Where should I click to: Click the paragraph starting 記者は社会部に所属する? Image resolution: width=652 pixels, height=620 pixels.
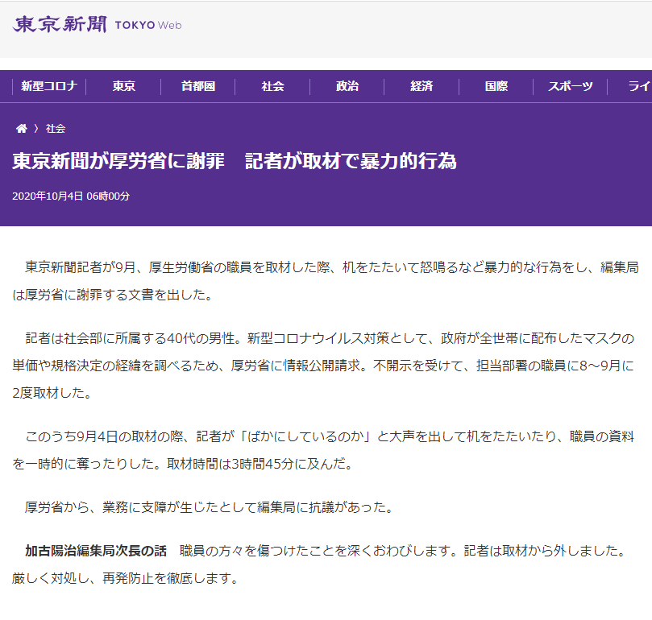point(323,366)
